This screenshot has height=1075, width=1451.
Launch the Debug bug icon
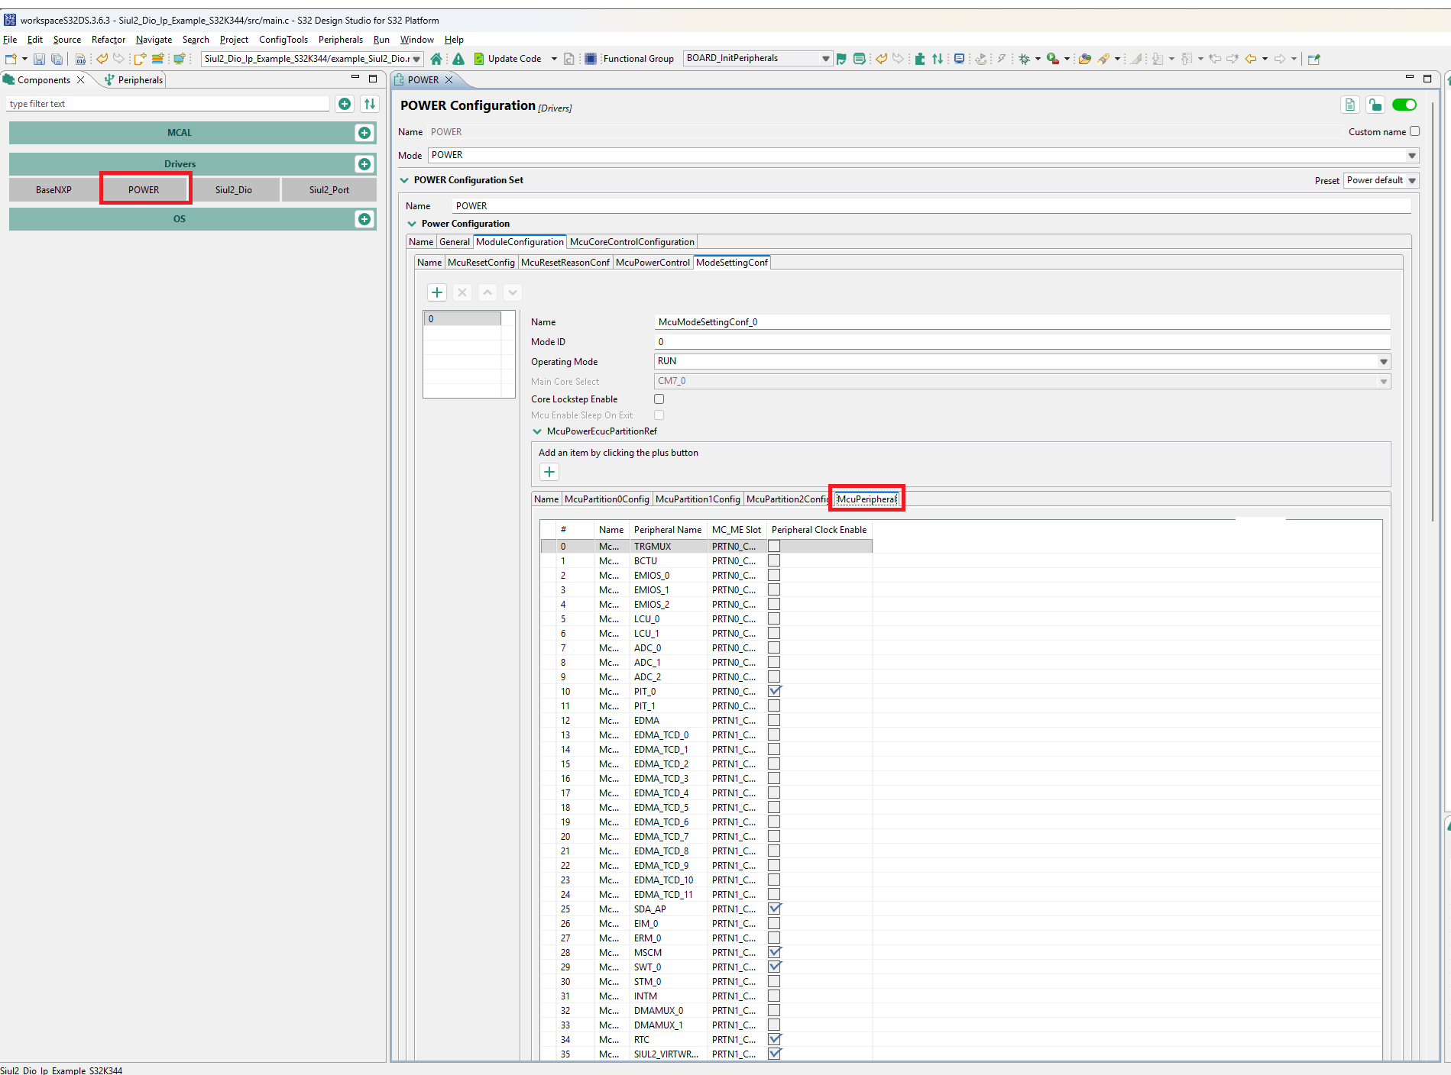tap(1025, 59)
